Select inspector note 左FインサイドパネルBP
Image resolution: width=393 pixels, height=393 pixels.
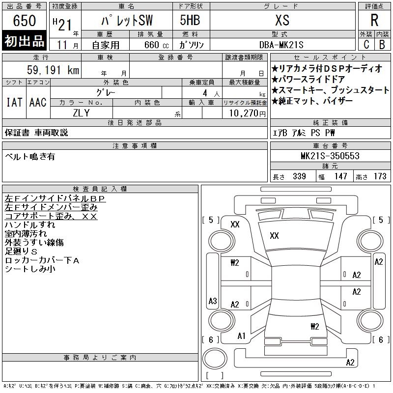tap(55, 198)
